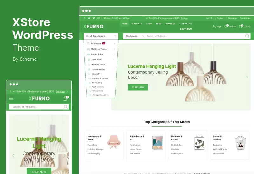
Task: Go to next desktop hero slide arrow
Action: [x=247, y=77]
